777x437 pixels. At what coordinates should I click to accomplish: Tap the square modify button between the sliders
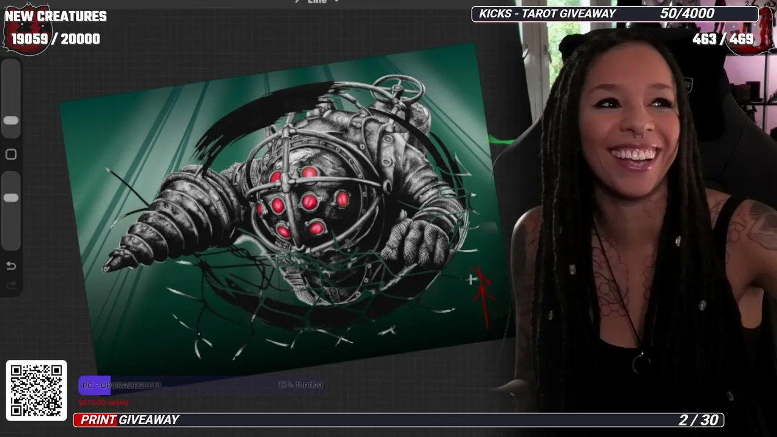click(x=11, y=154)
